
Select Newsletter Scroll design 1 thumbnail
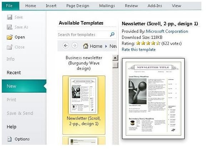84,105
